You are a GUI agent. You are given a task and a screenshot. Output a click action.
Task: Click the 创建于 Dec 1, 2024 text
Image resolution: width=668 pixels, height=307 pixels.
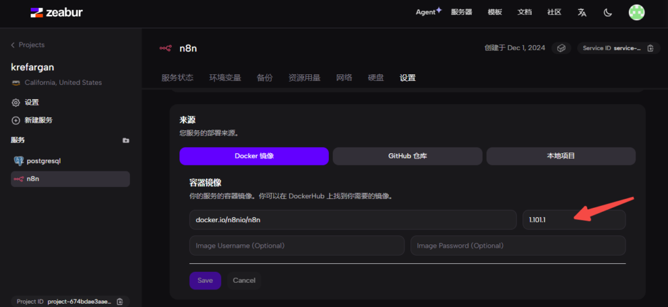click(515, 48)
